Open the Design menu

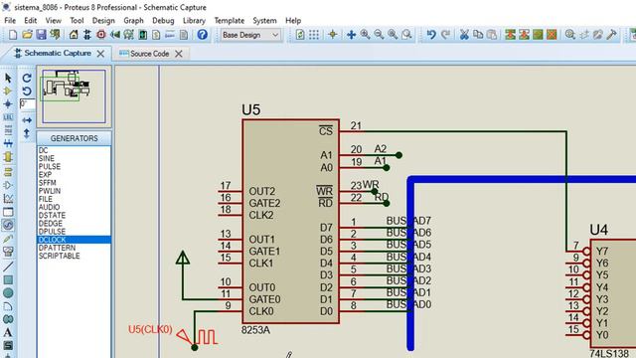coord(103,20)
